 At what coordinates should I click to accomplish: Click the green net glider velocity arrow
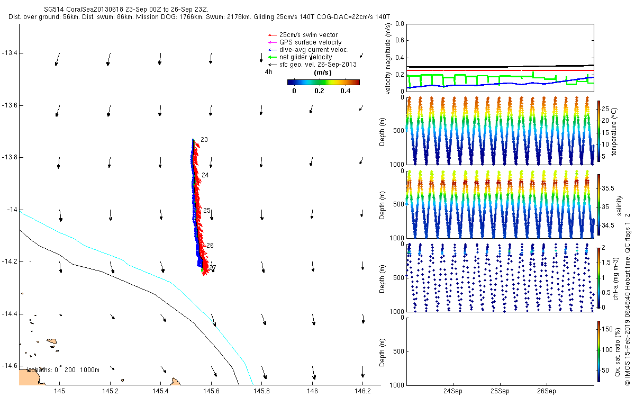click(271, 57)
